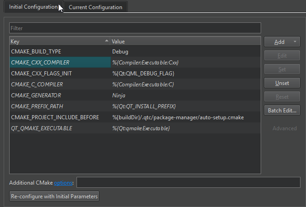Click the Additional CMake options text field
Viewport: 306px width, 207px height.
188,183
